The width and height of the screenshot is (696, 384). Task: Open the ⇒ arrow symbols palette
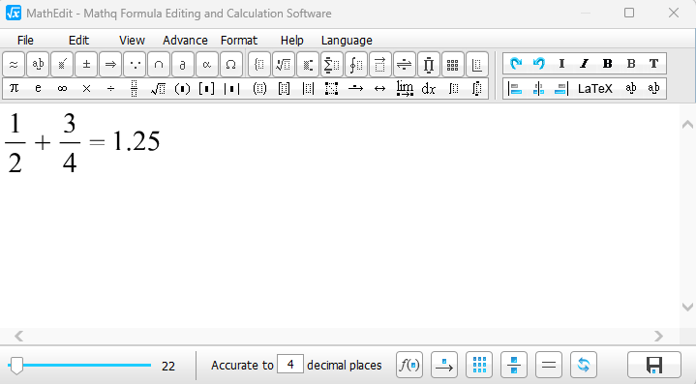110,64
